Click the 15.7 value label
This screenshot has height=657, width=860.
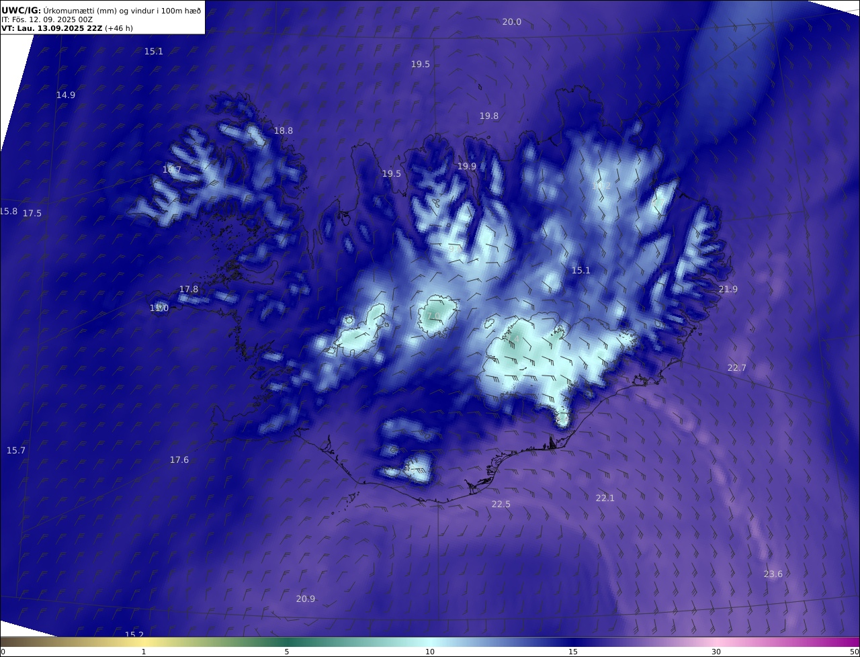(16, 450)
